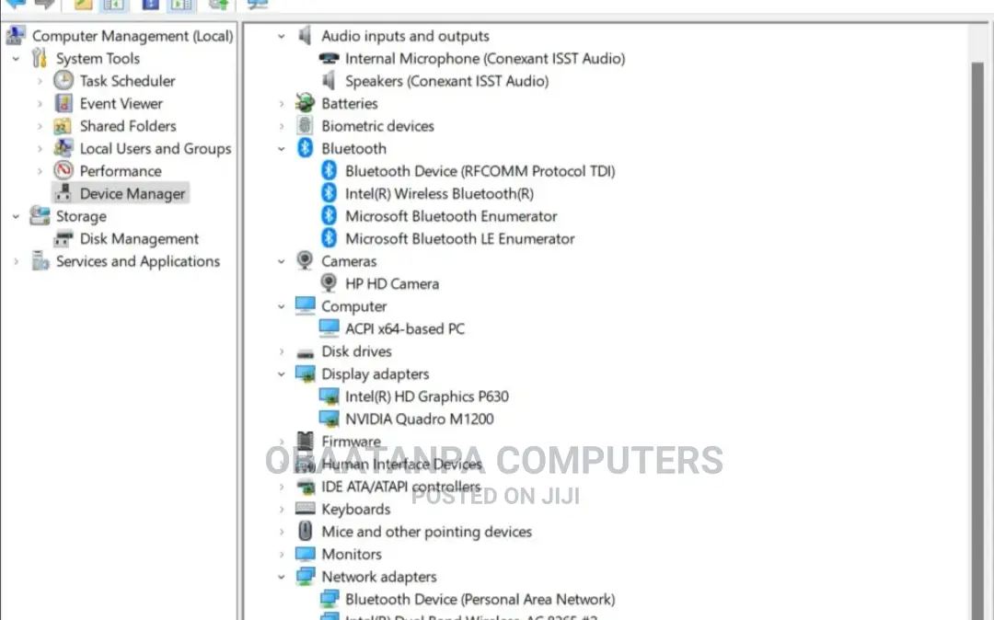Click the Intel(R) Wireless Bluetooth(R) icon
Screen dimensions: 994x620
coord(329,193)
